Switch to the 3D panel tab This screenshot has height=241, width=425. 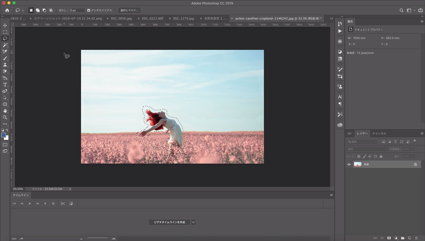point(349,133)
